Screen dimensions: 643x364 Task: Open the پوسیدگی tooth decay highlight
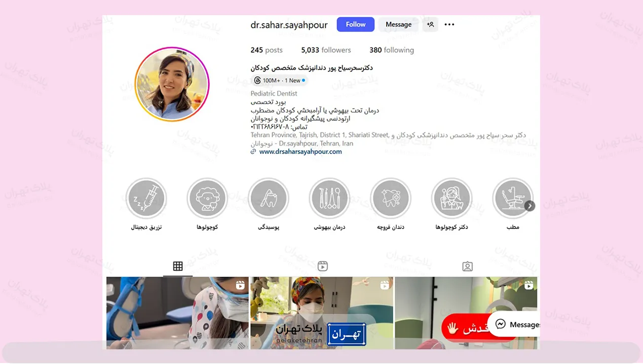(x=269, y=198)
